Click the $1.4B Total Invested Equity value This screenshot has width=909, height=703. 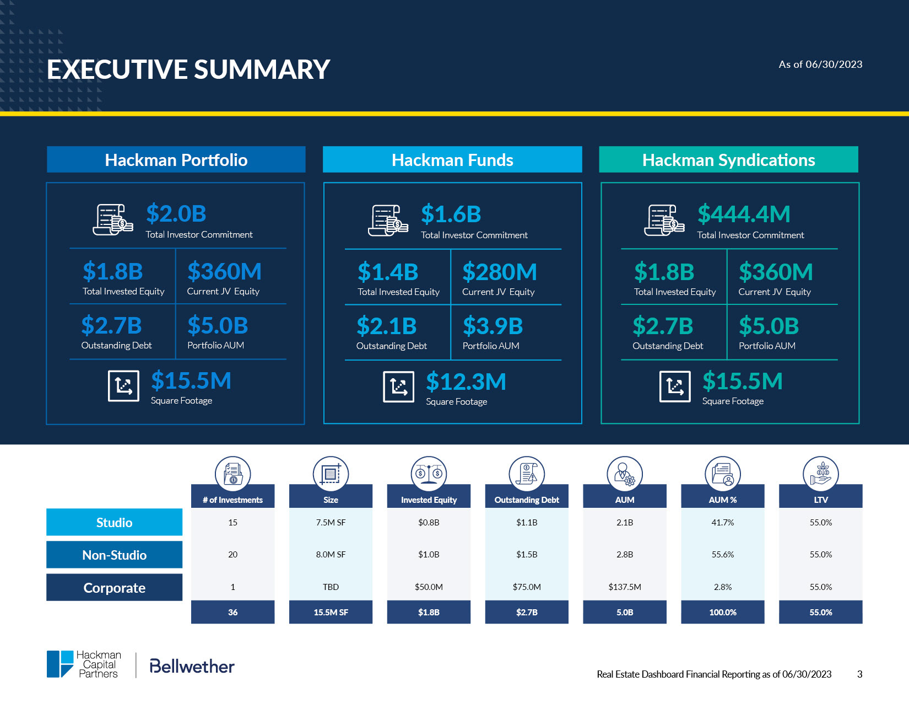click(x=388, y=272)
